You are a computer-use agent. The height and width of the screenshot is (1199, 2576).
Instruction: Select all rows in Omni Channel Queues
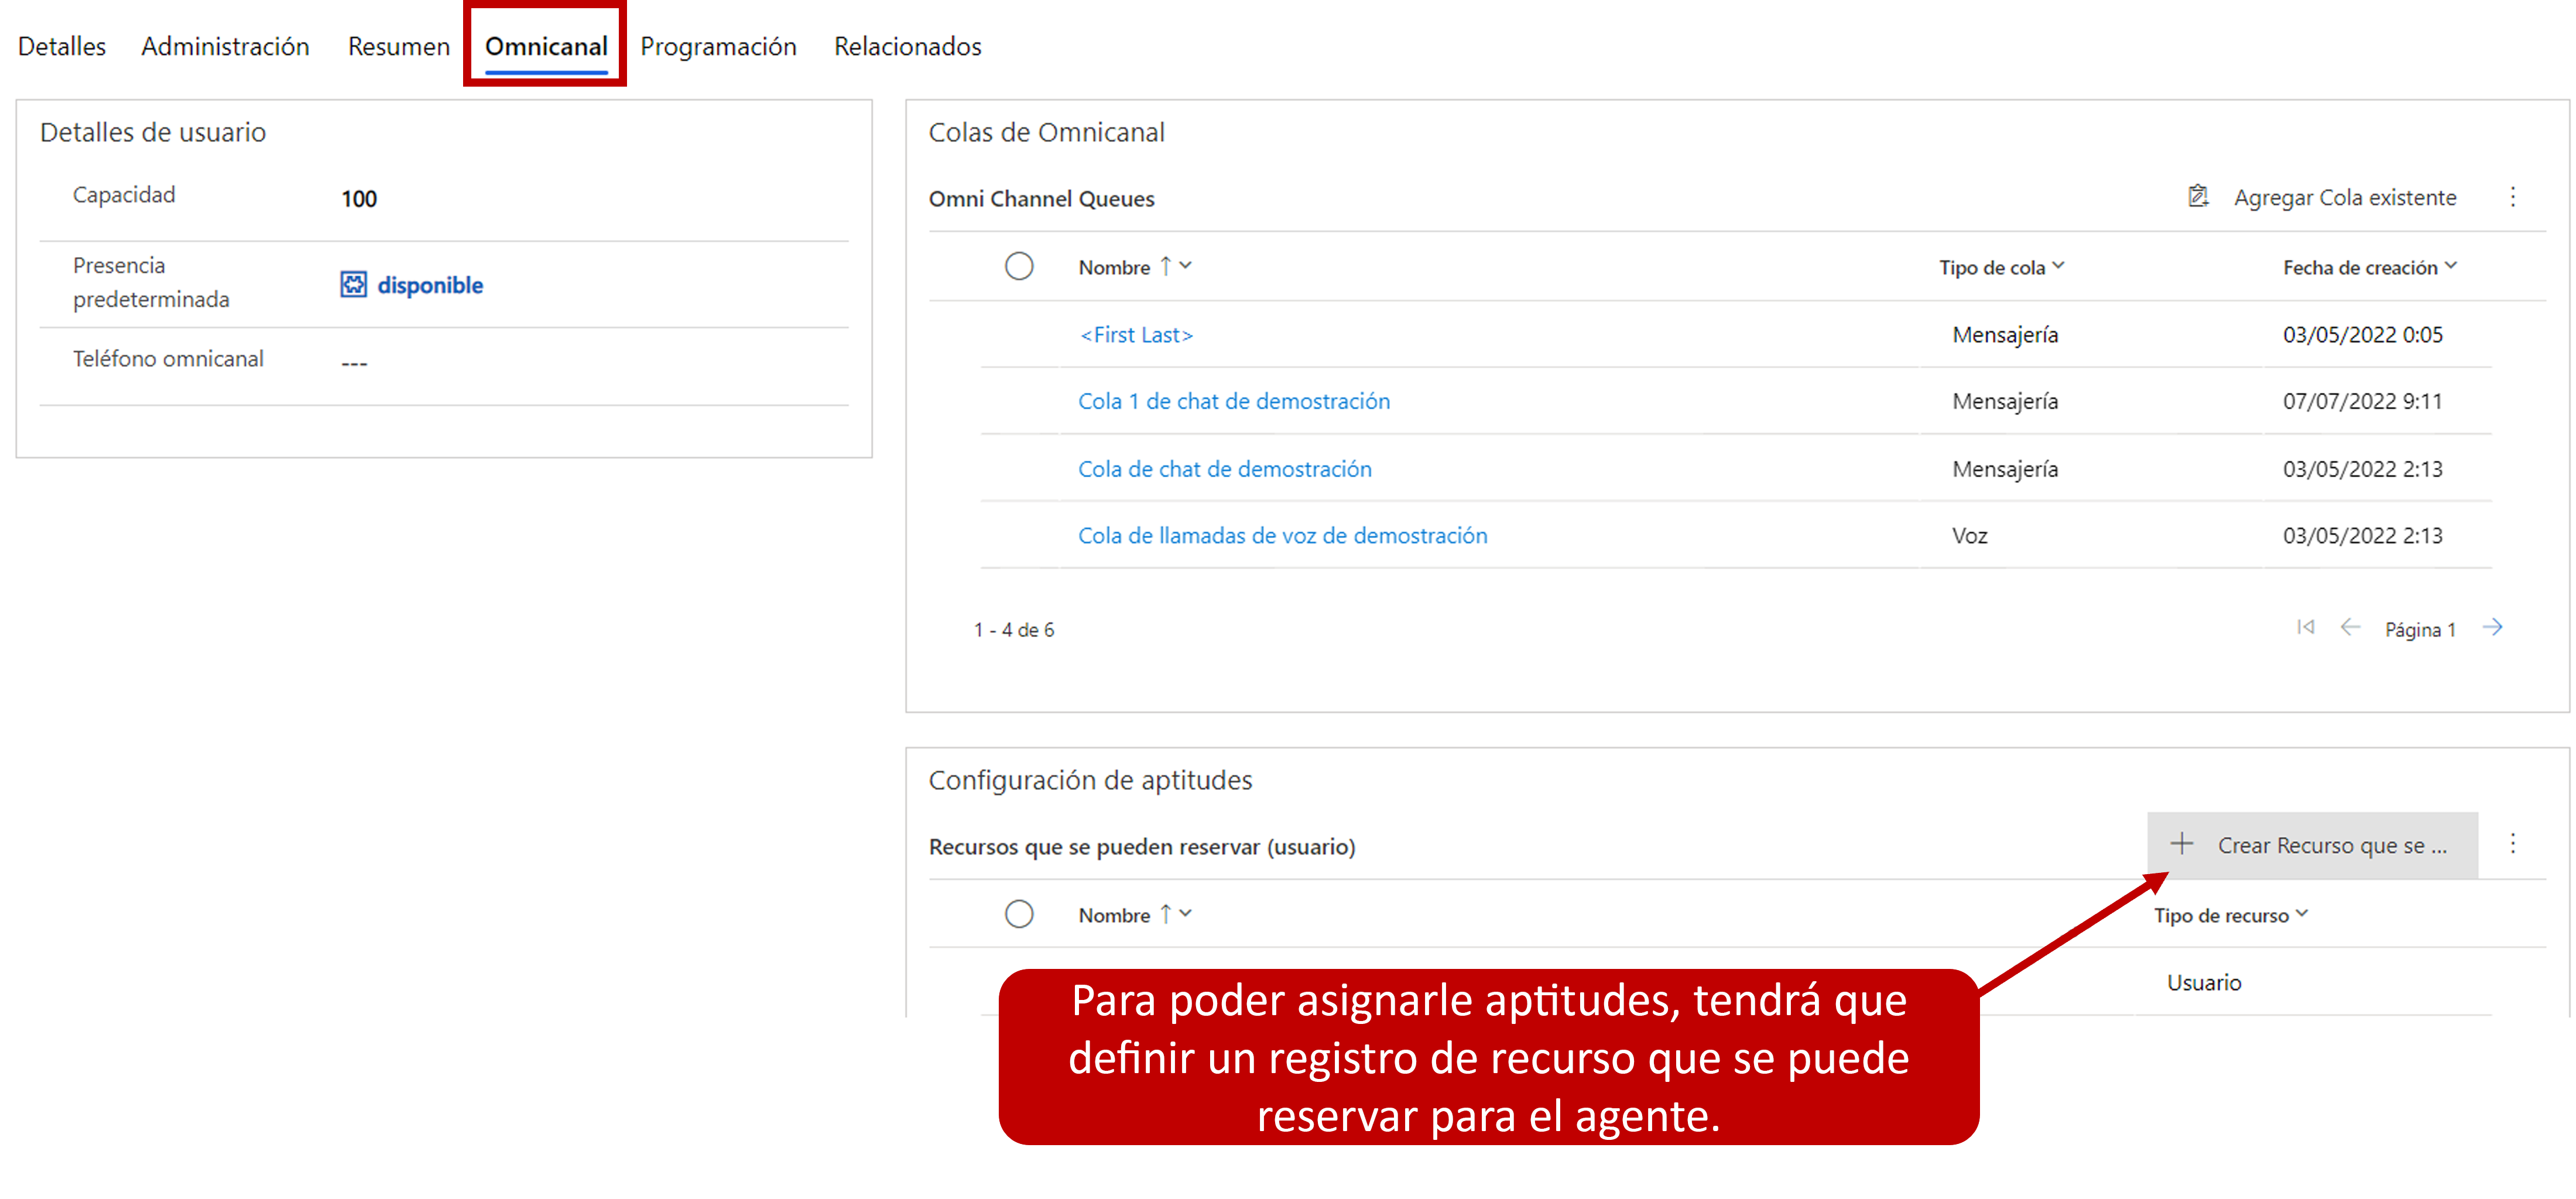1018,267
